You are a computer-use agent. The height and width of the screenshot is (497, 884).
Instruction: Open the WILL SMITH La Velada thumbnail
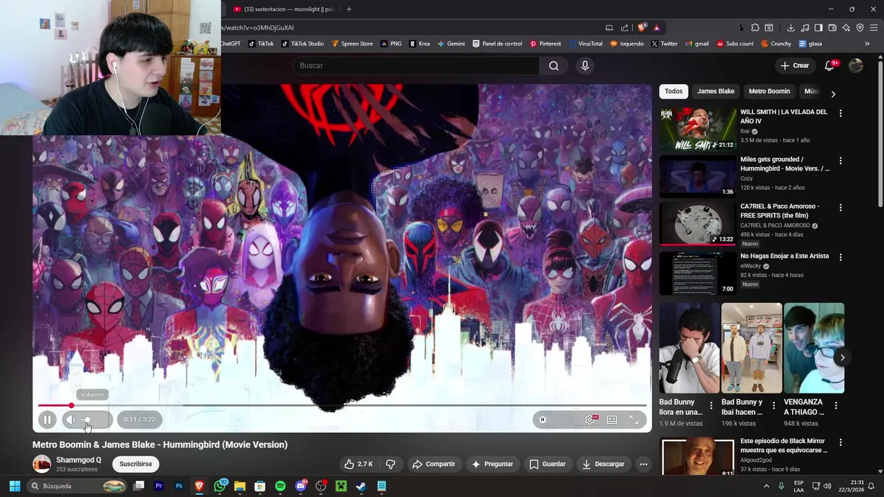(x=698, y=129)
